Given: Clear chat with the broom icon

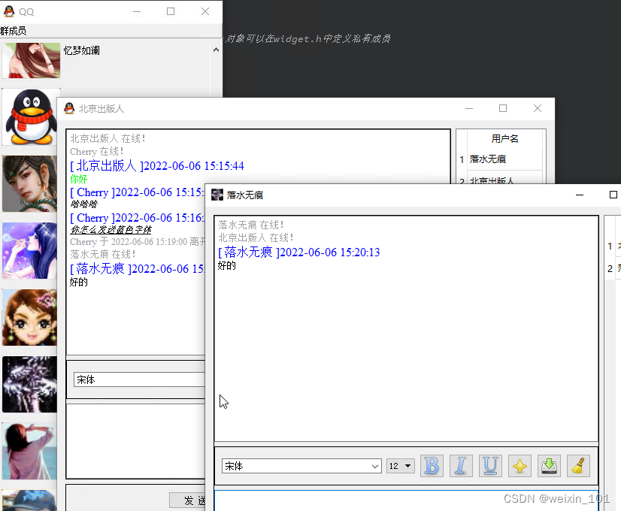Looking at the screenshot, I should 578,466.
